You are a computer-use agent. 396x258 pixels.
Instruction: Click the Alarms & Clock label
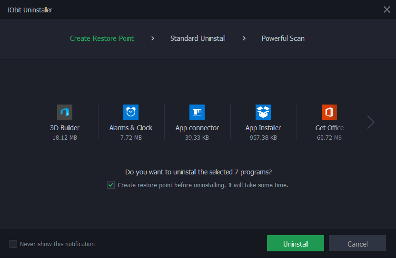(x=131, y=128)
